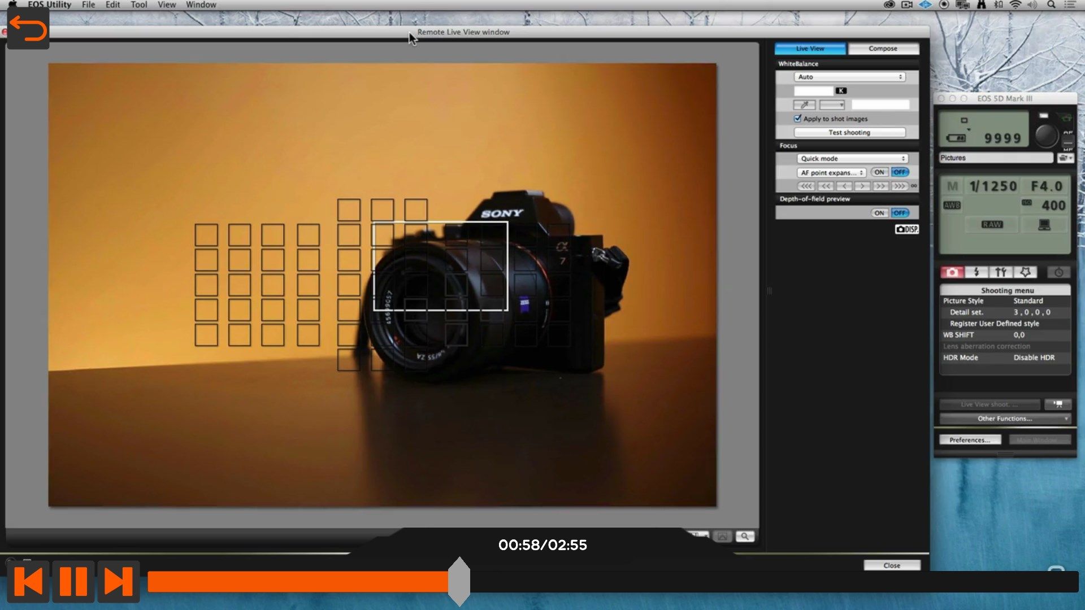Open the Window menu
Screen dimensions: 1085x610
pos(201,5)
